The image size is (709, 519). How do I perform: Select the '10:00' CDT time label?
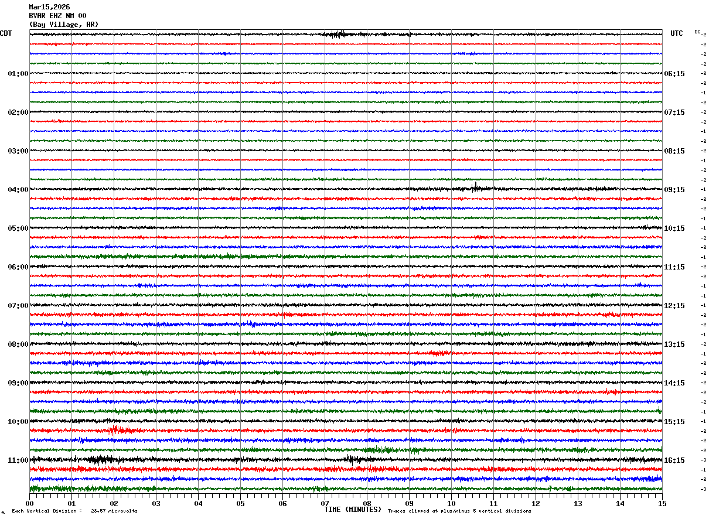(18, 422)
